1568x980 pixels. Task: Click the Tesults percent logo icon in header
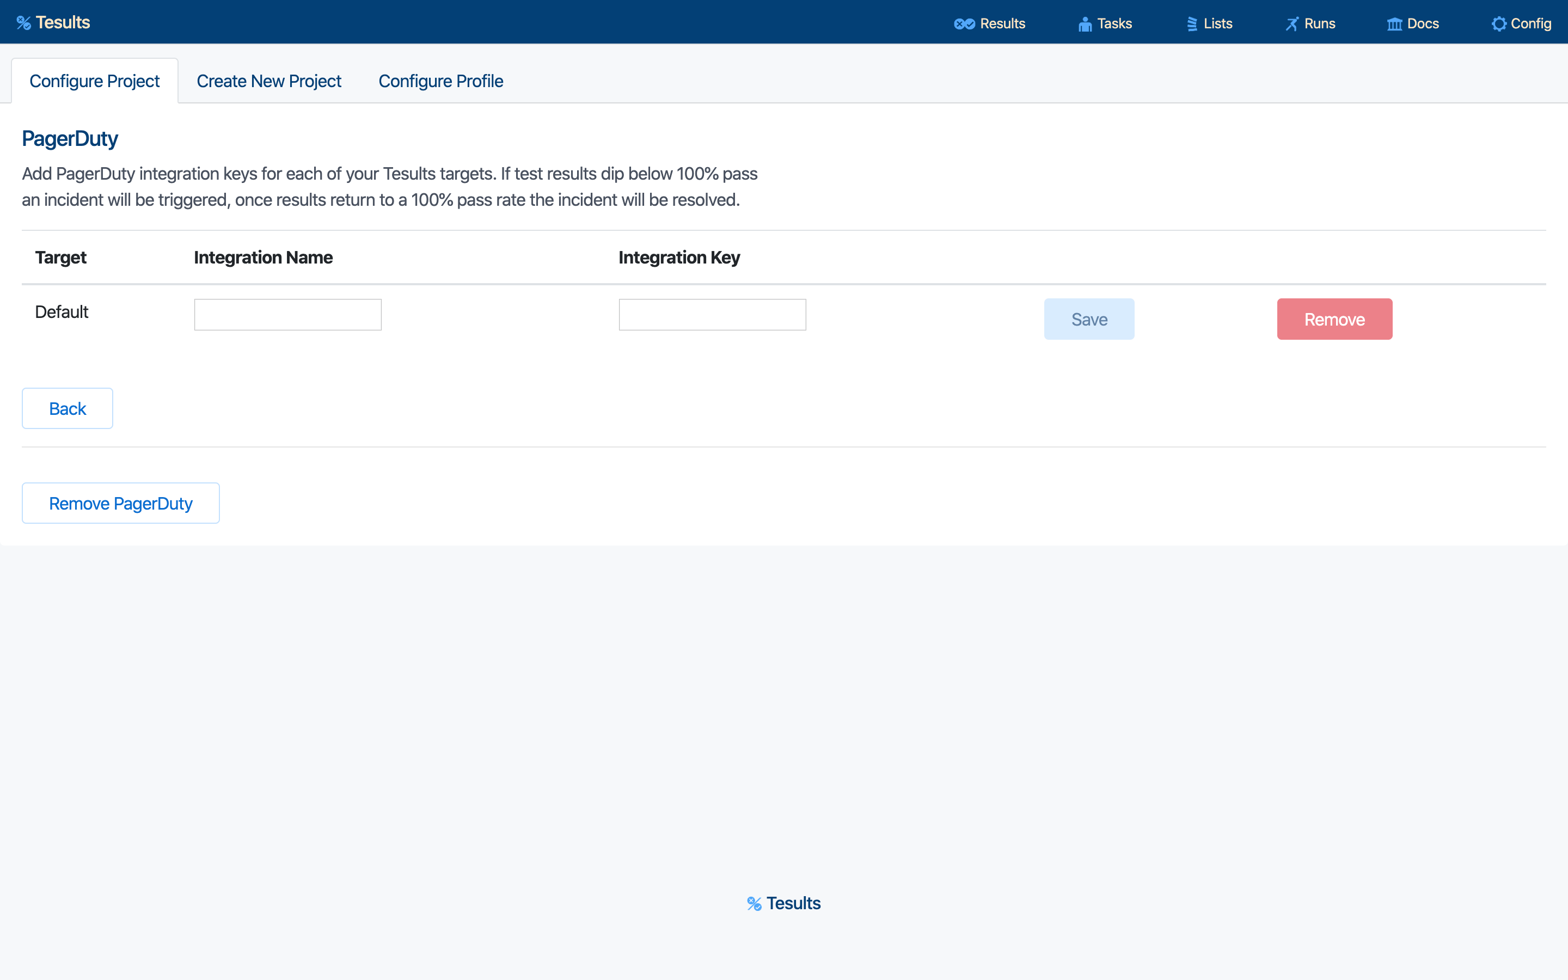(x=24, y=23)
